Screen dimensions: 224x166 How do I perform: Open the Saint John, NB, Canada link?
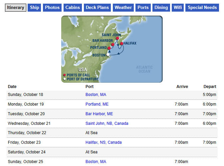pyautogui.click(x=107, y=124)
